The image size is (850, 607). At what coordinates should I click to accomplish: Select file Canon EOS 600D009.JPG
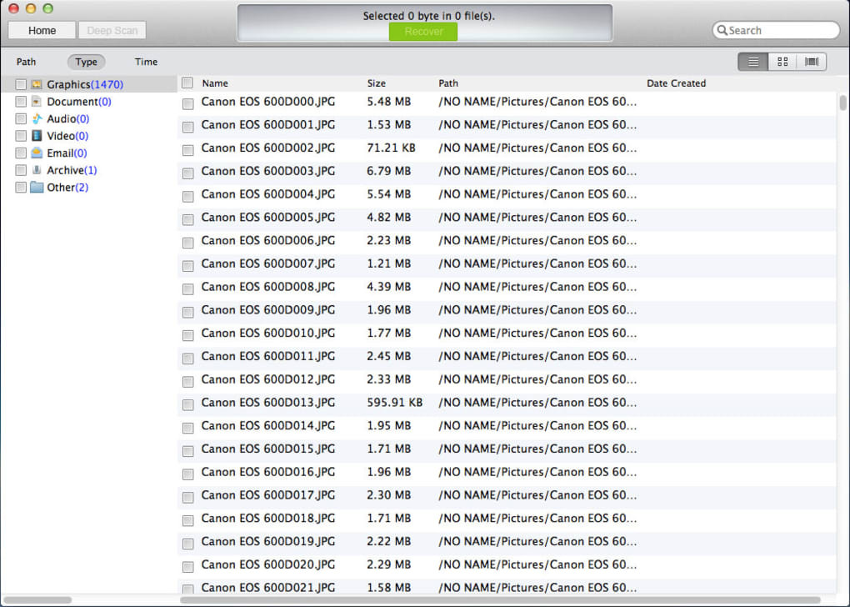click(x=267, y=309)
